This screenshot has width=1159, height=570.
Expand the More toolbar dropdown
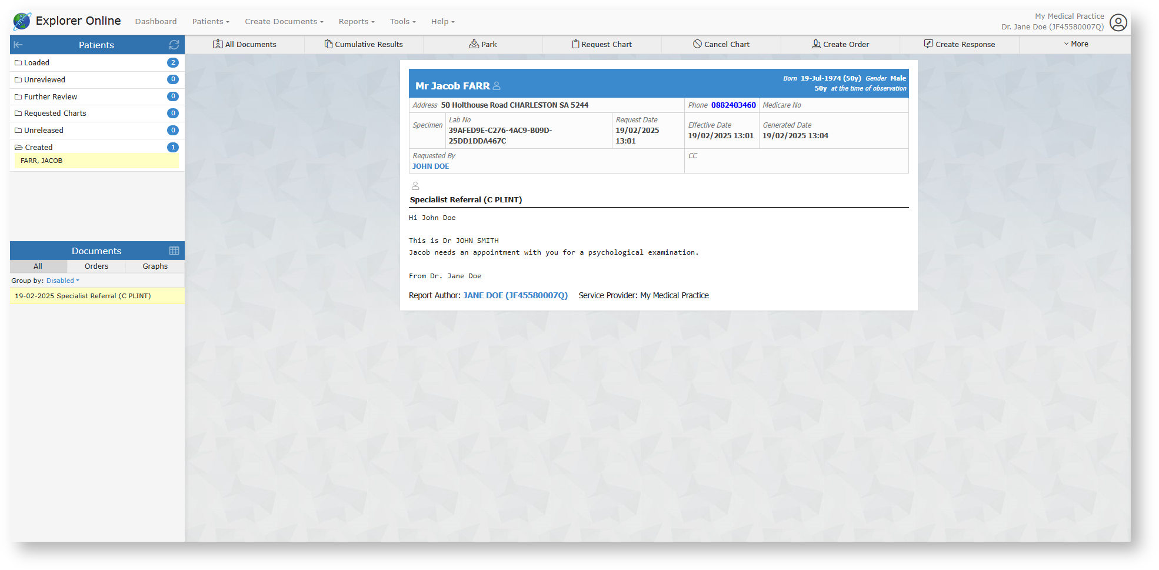click(1075, 44)
